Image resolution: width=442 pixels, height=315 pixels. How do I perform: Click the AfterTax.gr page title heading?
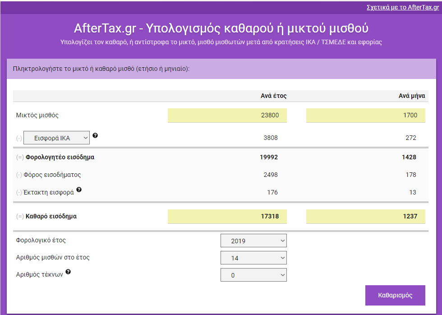221,28
